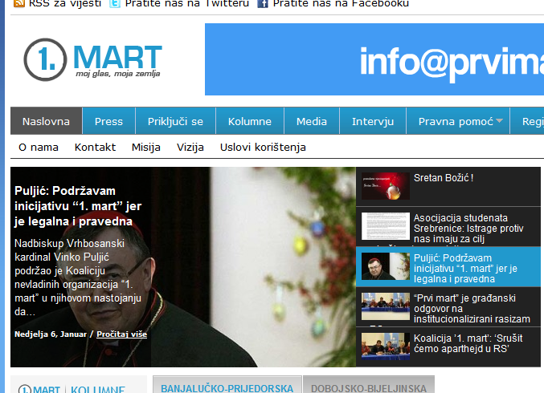Click the 1. MART site logo
Image resolution: width=544 pixels, height=393 pixels.
pyautogui.click(x=92, y=59)
